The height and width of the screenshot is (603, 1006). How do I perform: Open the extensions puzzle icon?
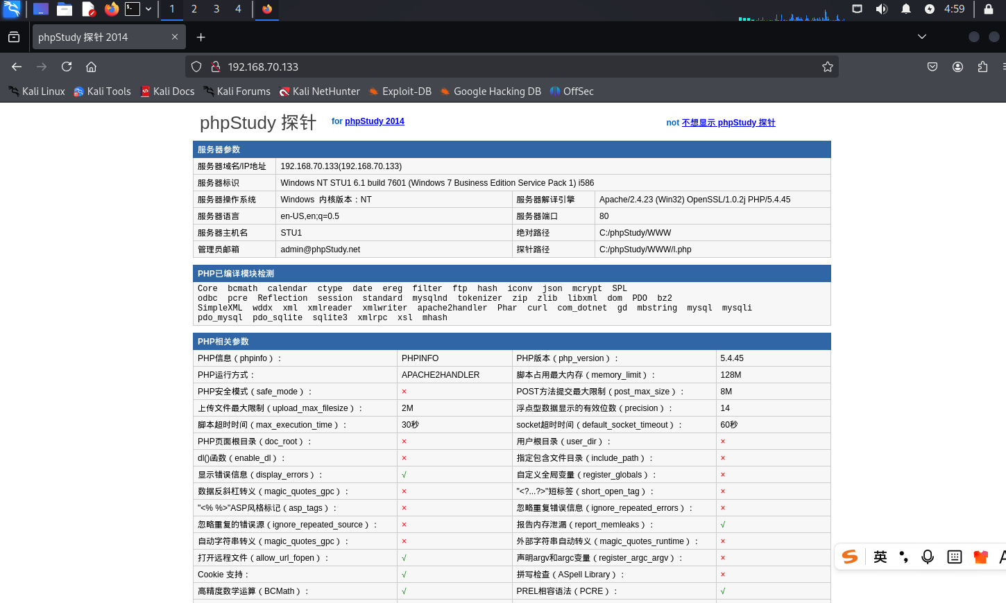click(982, 67)
